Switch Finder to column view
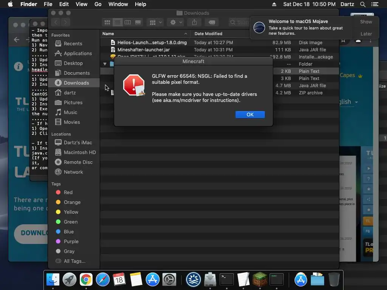The height and width of the screenshot is (290, 387). tap(128, 22)
